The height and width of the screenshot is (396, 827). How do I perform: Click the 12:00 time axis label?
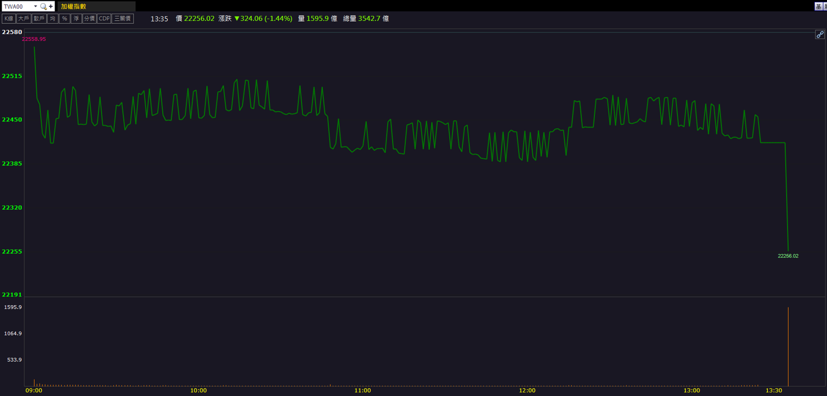click(x=527, y=391)
